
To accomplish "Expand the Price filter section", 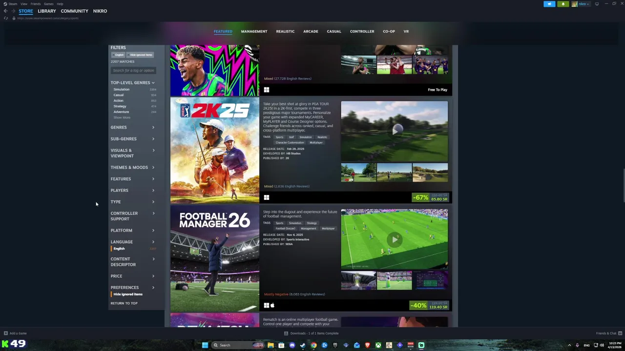I will [x=132, y=276].
